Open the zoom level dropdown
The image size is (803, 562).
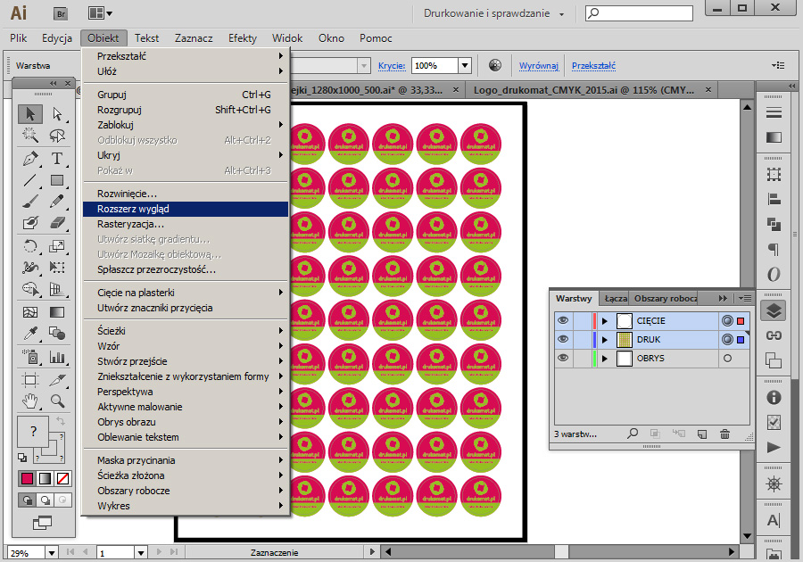point(52,553)
